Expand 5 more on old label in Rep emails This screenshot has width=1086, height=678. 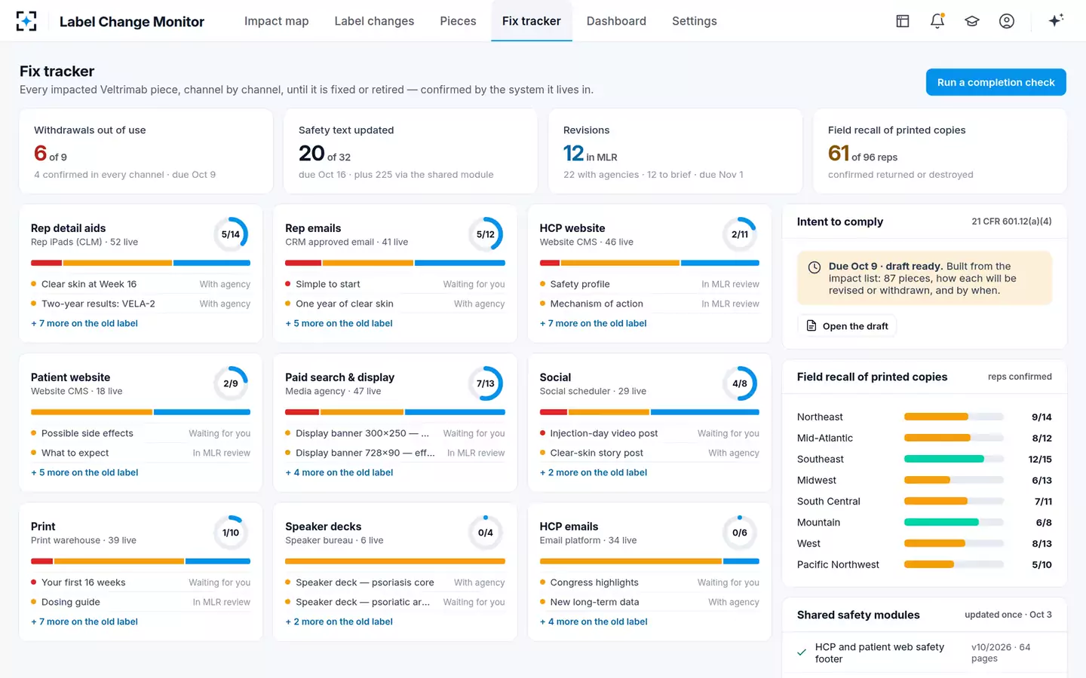pos(339,323)
